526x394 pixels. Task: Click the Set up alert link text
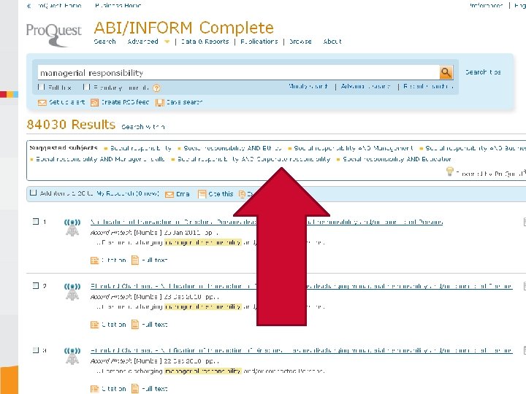(66, 102)
